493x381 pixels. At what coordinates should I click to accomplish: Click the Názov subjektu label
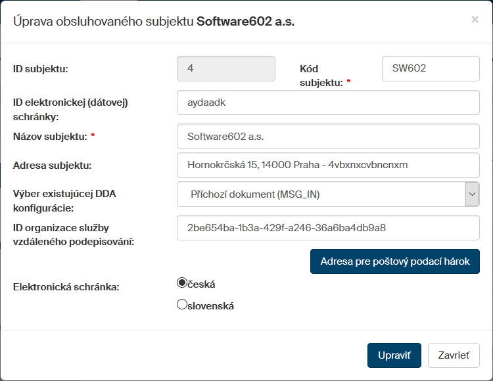tap(51, 137)
